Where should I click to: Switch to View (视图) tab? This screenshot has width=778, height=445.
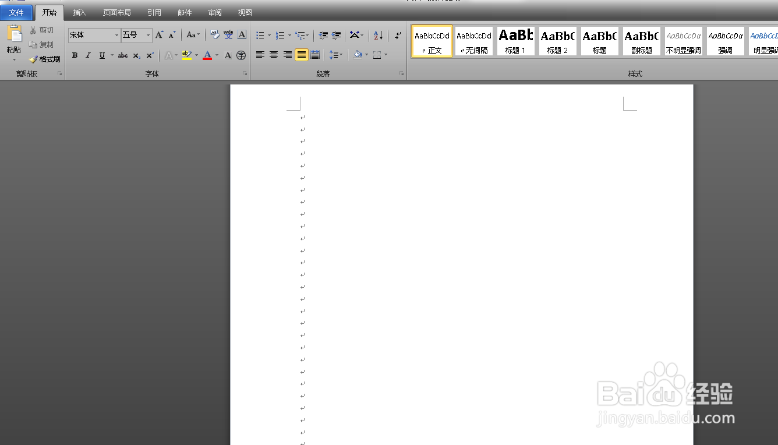tap(245, 12)
